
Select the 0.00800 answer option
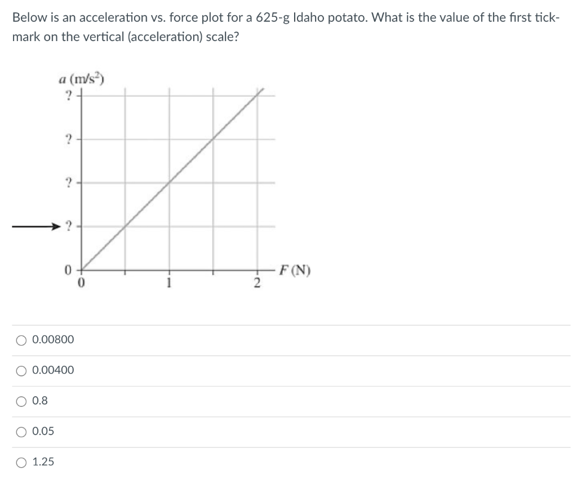pos(21,339)
